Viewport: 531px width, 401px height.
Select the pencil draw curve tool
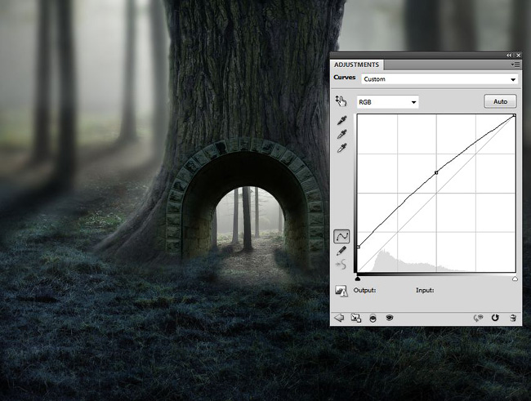coord(341,251)
